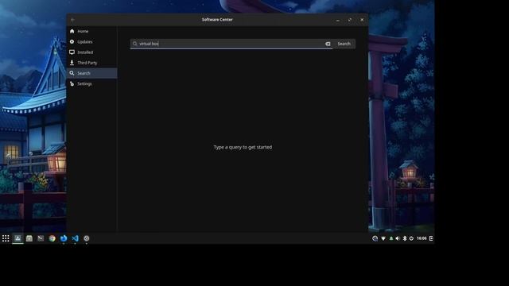509x286 pixels.
Task: Open the file manager from taskbar
Action: pos(29,238)
